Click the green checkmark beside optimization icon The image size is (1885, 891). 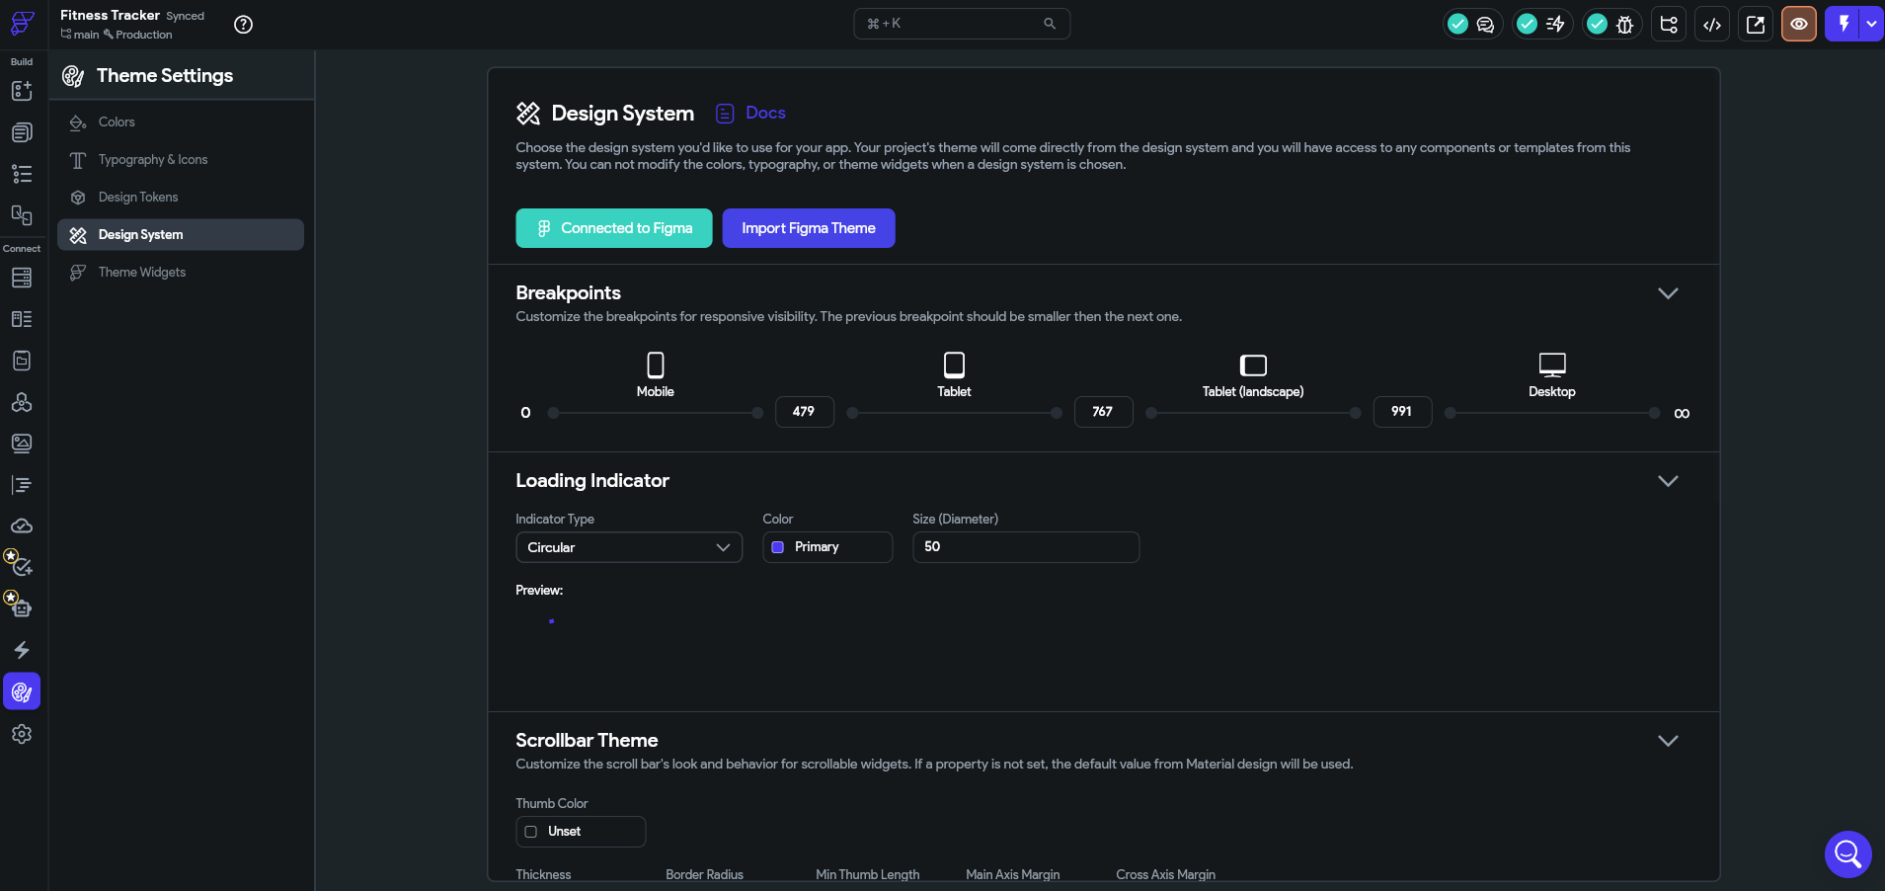click(x=1527, y=24)
